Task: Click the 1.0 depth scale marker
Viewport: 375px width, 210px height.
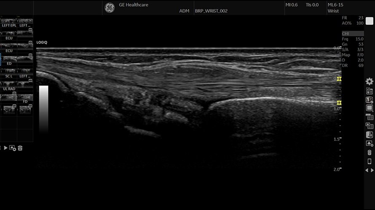Action: [337, 109]
